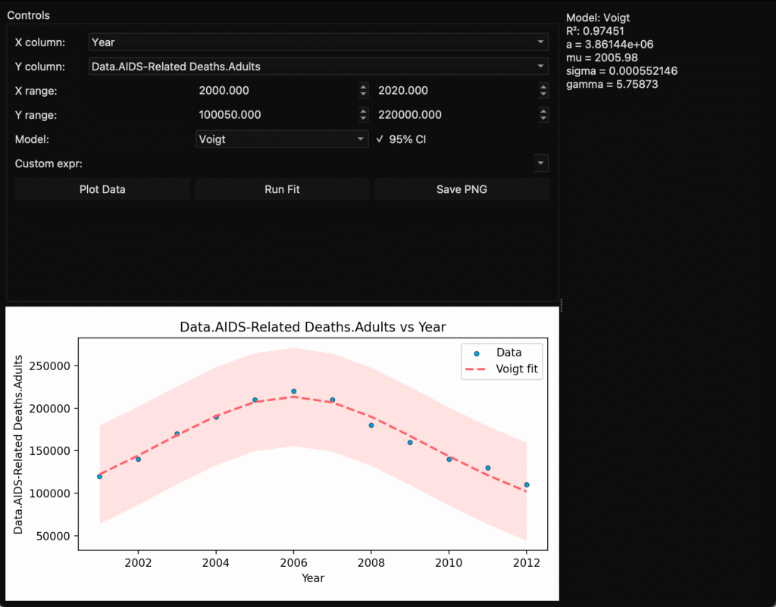This screenshot has width=776, height=607.
Task: Expand the Custom expr dropdown arrow
Action: [540, 163]
